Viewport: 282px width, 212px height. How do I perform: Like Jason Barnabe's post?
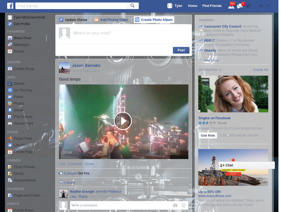tap(62, 164)
